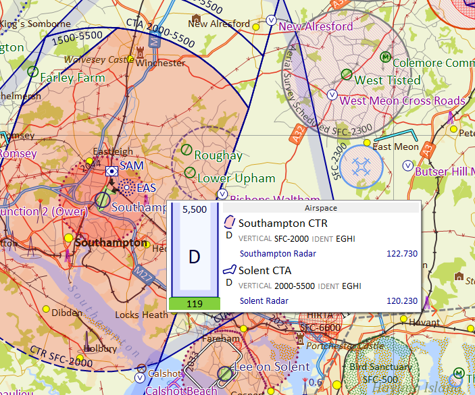Select the Solent CTA airspace entry
Viewport: 475px width, 395px height.
321,284
